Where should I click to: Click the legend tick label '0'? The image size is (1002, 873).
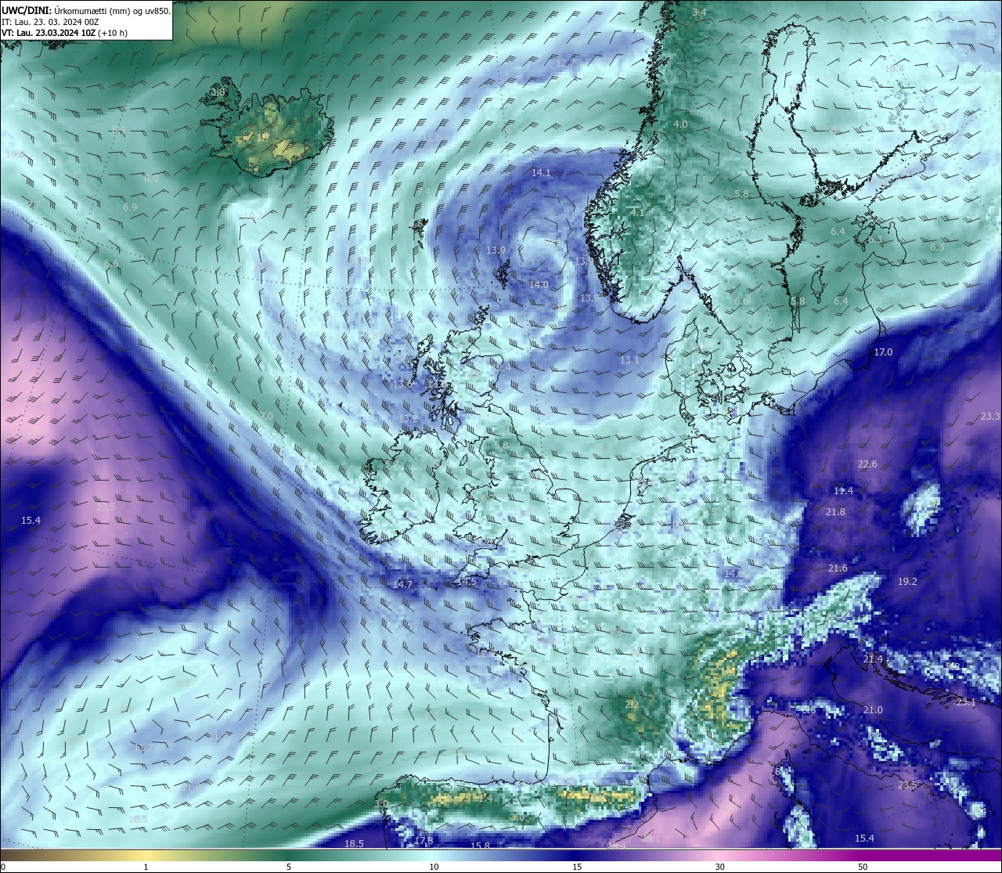[2, 867]
